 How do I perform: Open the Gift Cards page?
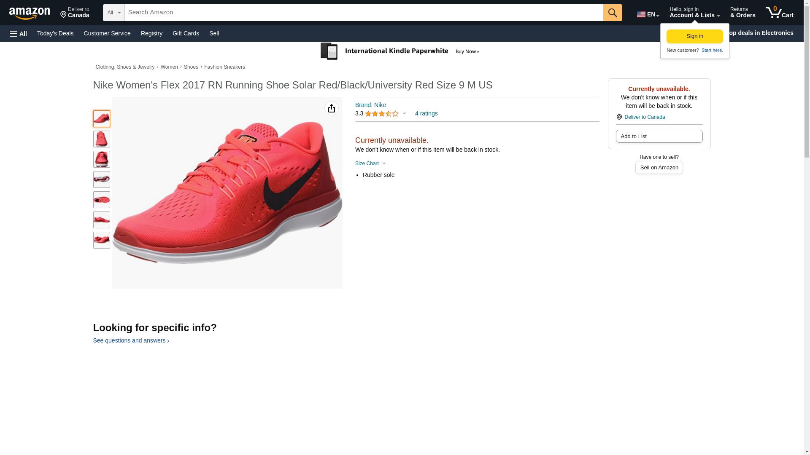coord(186,33)
